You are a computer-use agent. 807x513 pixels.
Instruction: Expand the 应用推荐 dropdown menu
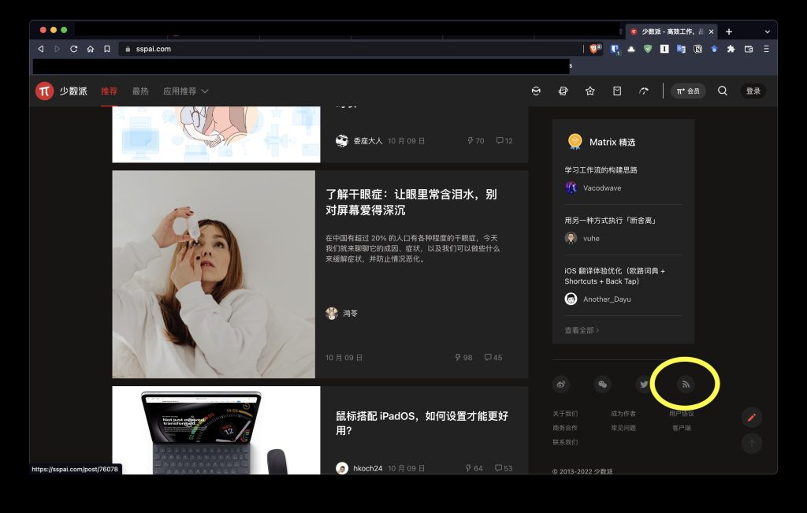(185, 91)
